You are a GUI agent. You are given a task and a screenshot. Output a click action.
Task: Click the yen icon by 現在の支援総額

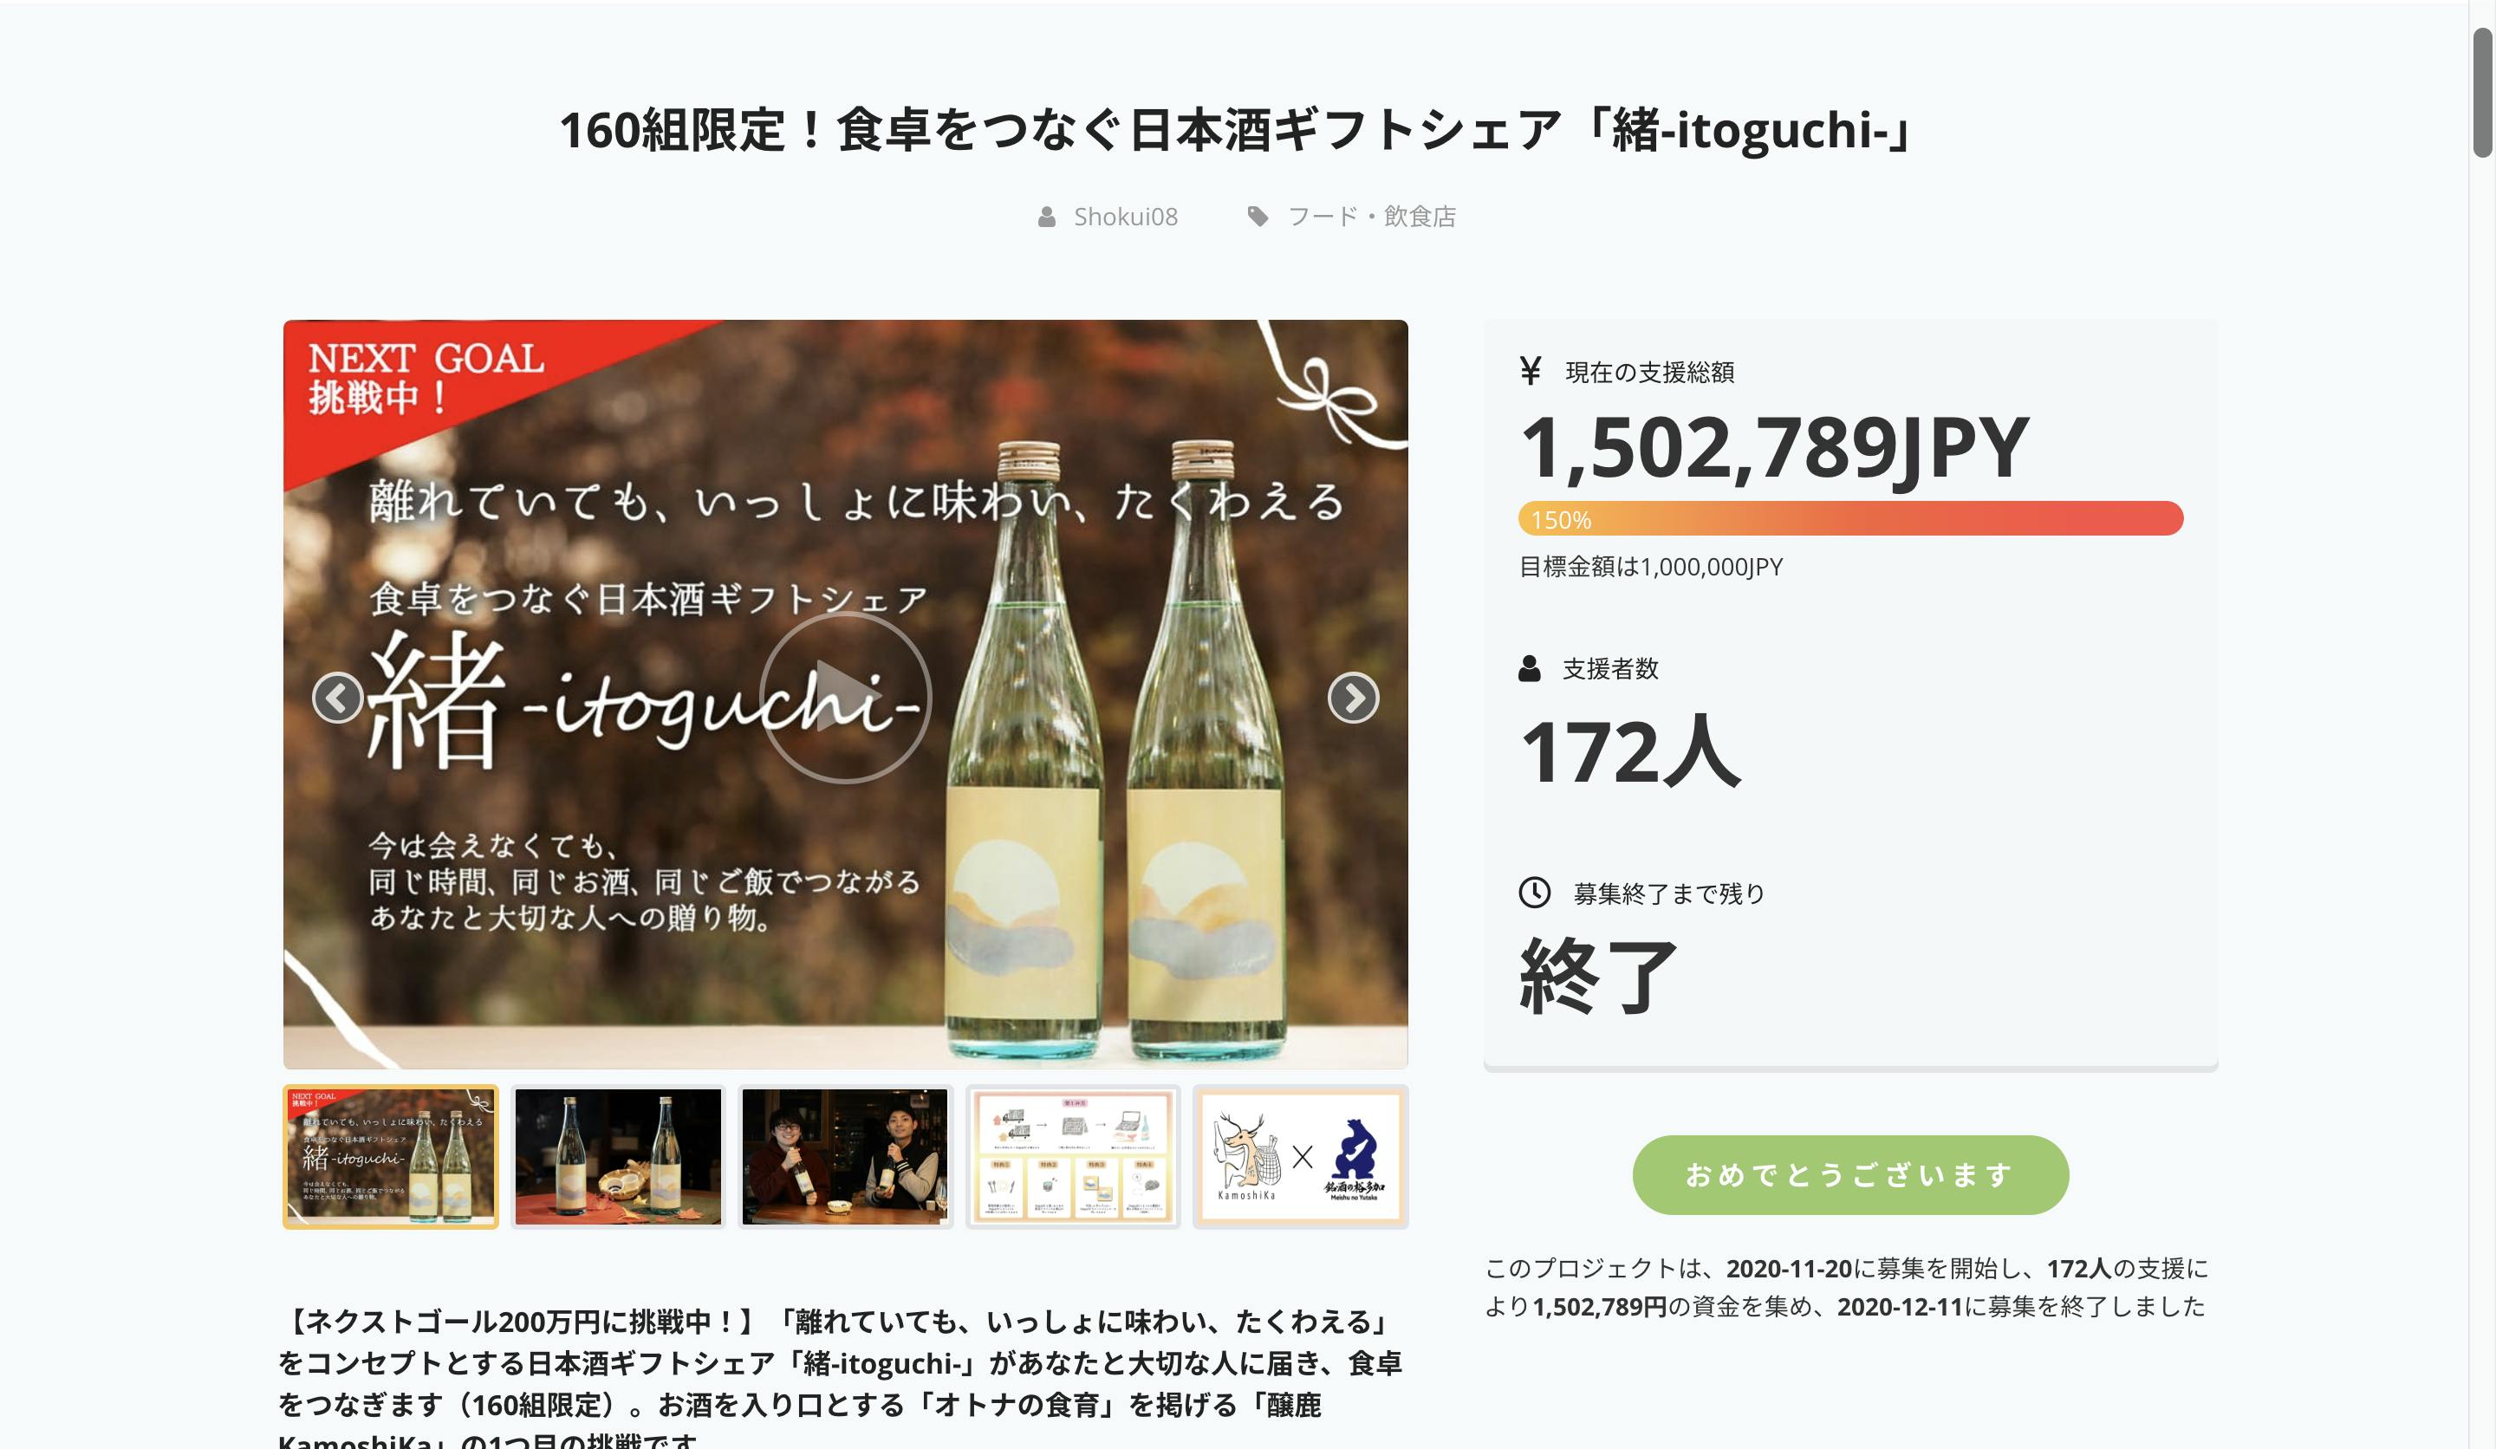click(x=1531, y=370)
